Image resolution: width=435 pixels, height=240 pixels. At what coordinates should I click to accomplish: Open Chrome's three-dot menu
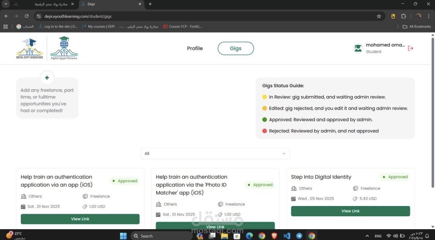(429, 16)
